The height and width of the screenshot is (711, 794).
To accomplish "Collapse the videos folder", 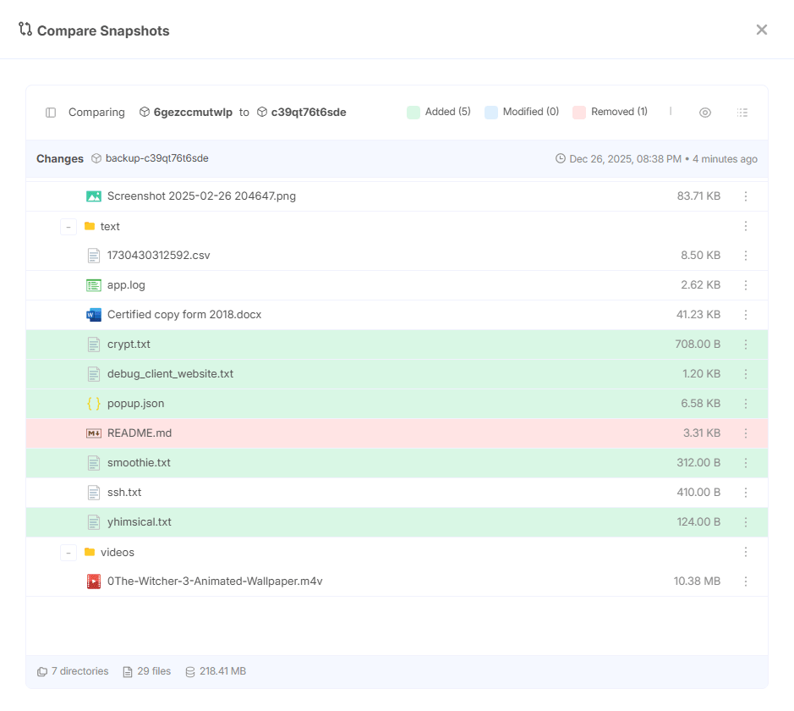I will pos(68,553).
